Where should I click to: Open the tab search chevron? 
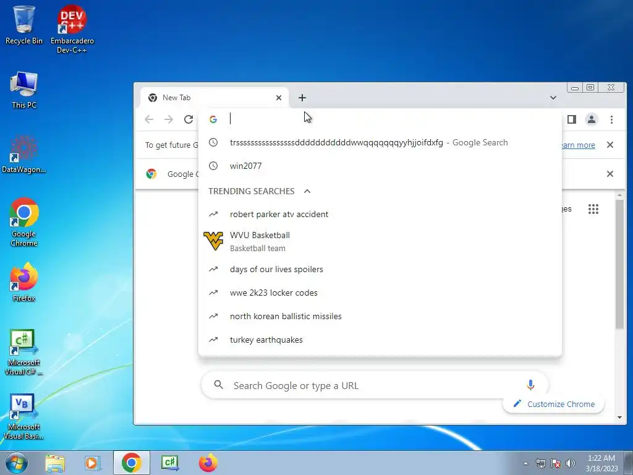pyautogui.click(x=553, y=98)
